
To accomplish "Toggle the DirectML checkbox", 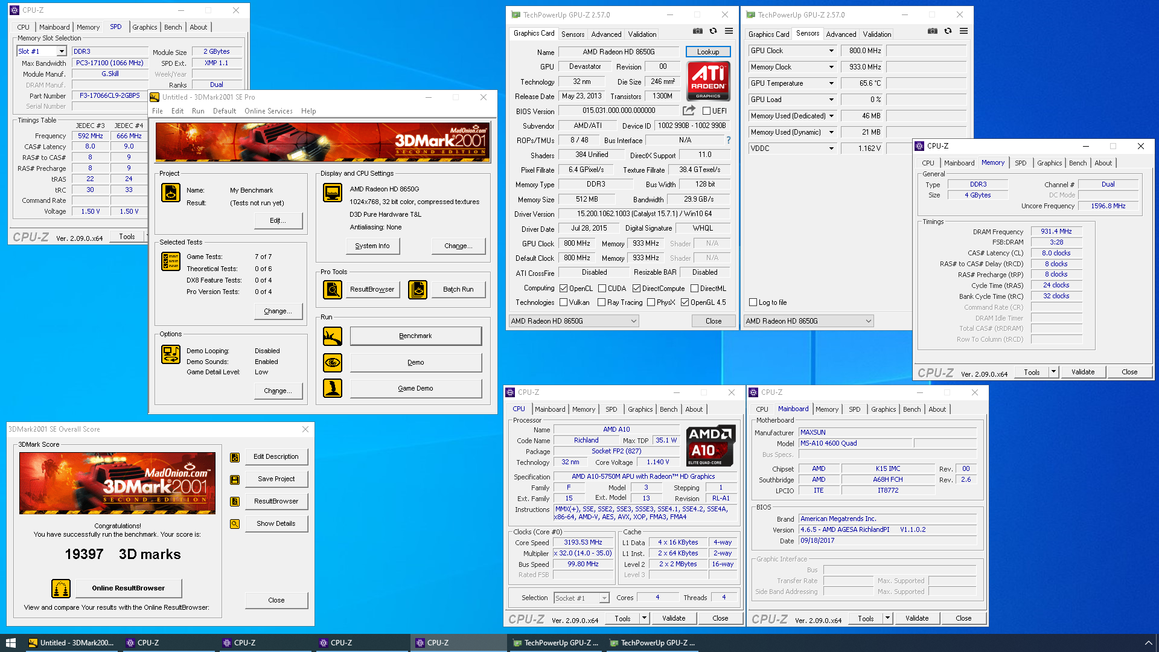I will click(x=694, y=289).
